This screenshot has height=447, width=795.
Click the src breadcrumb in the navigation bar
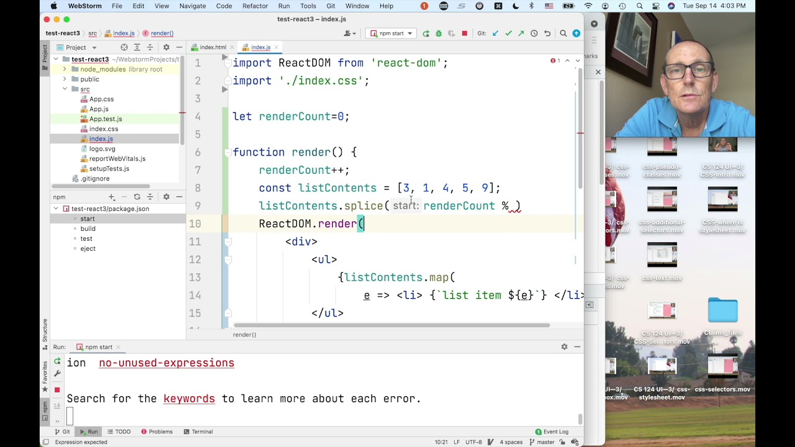pyautogui.click(x=92, y=33)
